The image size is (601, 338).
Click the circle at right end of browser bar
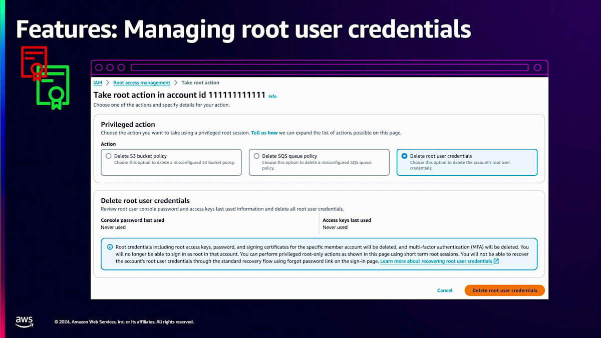coord(537,68)
